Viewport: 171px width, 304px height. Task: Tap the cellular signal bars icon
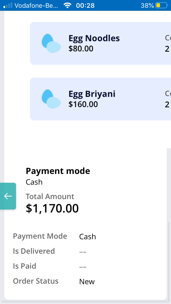[x=8, y=5]
